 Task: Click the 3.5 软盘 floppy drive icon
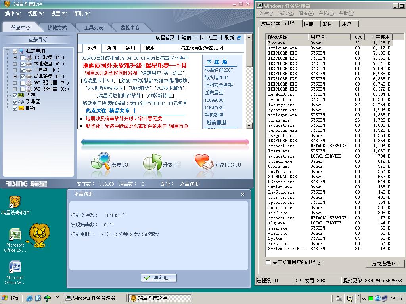29,57
